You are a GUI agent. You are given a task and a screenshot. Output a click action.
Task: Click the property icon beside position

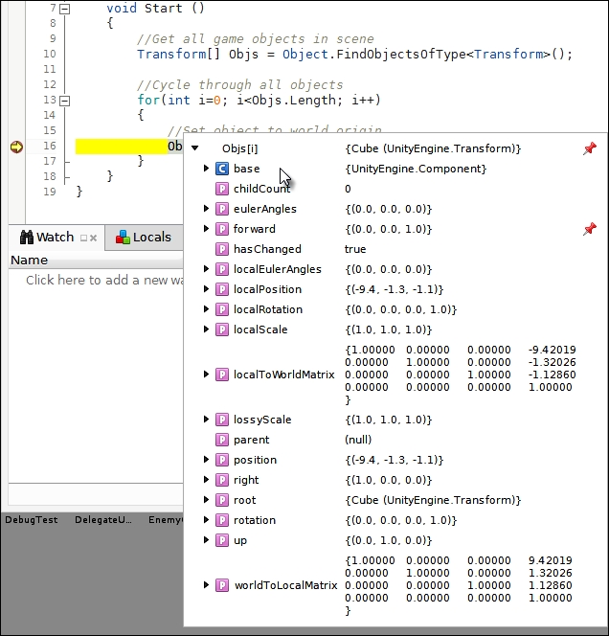coord(222,460)
